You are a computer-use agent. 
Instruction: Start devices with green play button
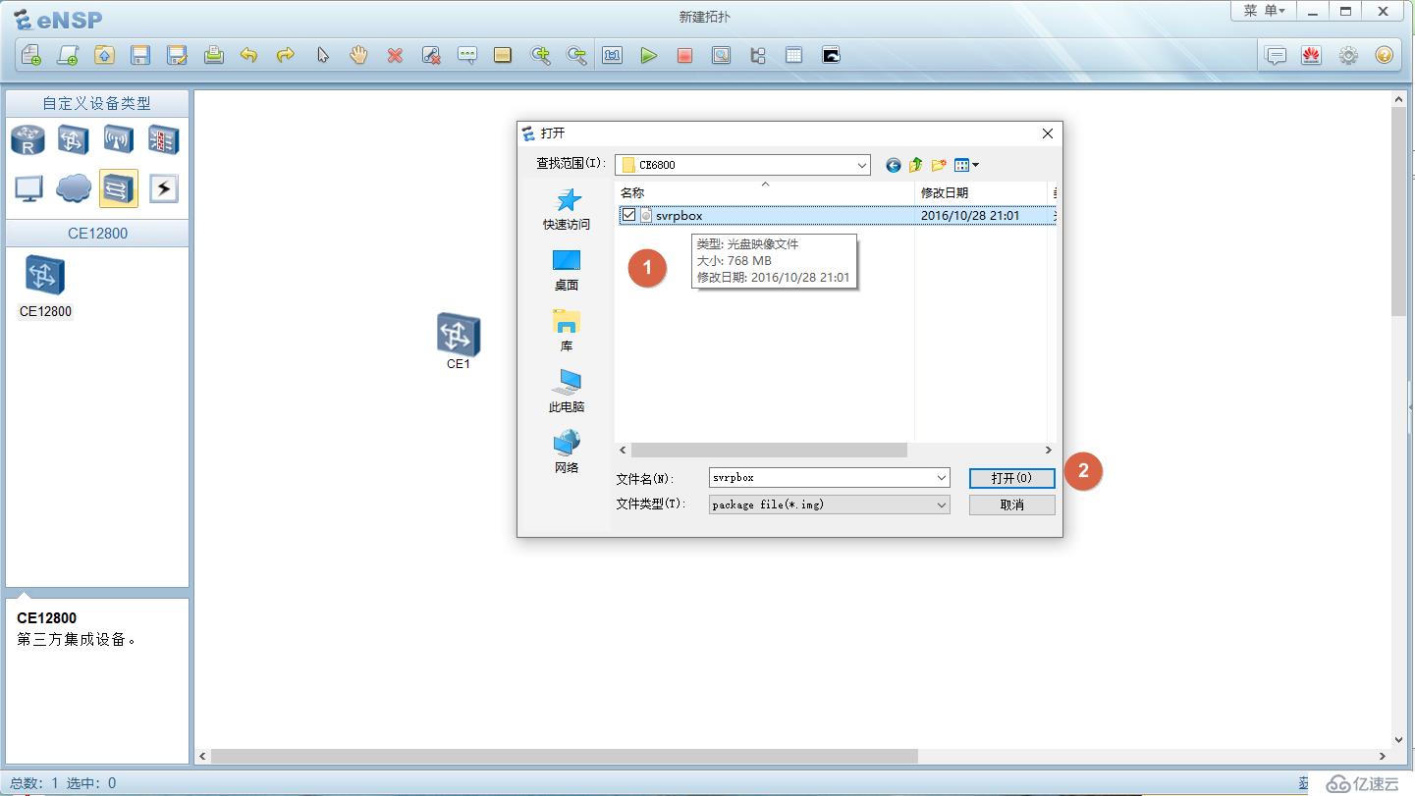(649, 55)
